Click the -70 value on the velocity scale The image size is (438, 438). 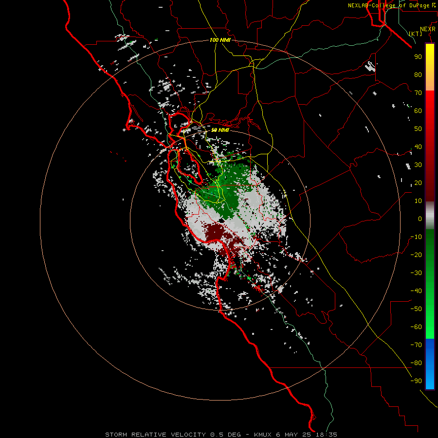click(416, 345)
